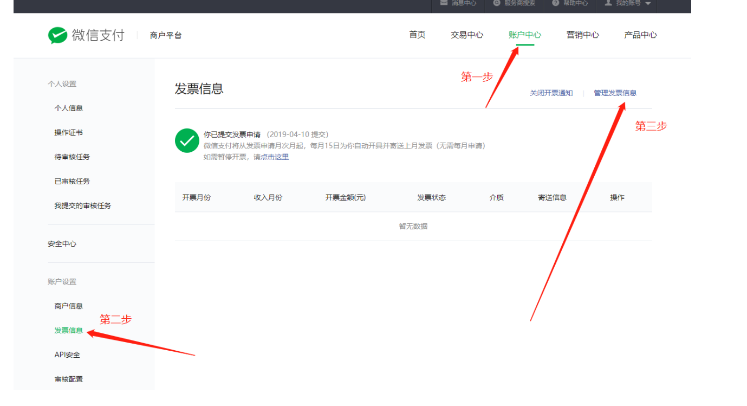Screen dimensions: 747x406
Task: Click the 寄送信息 column header
Action: pyautogui.click(x=553, y=197)
